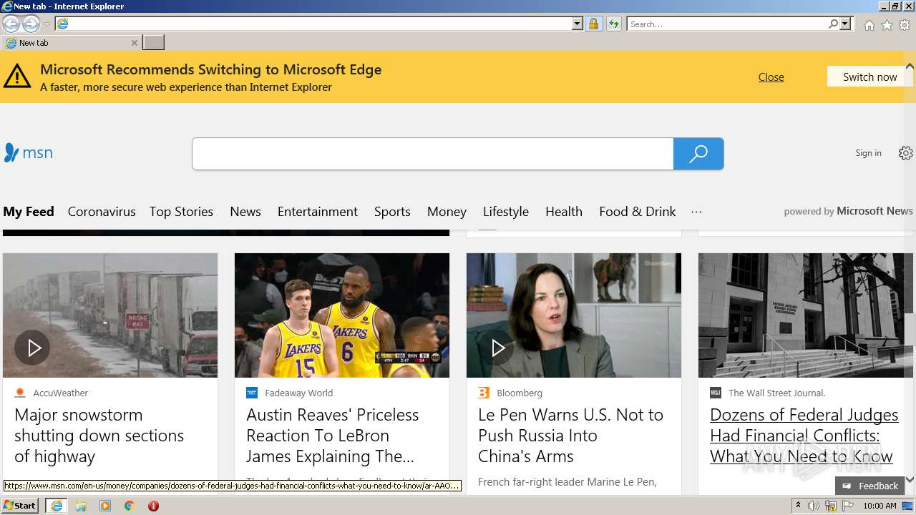The image size is (916, 515).
Task: Select the New tab browser tab
Action: (70, 43)
